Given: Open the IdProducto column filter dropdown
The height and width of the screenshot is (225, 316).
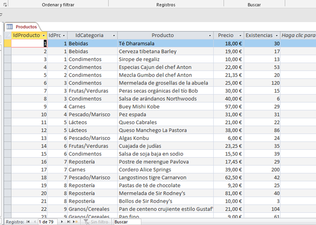Looking at the screenshot, I should (x=43, y=35).
